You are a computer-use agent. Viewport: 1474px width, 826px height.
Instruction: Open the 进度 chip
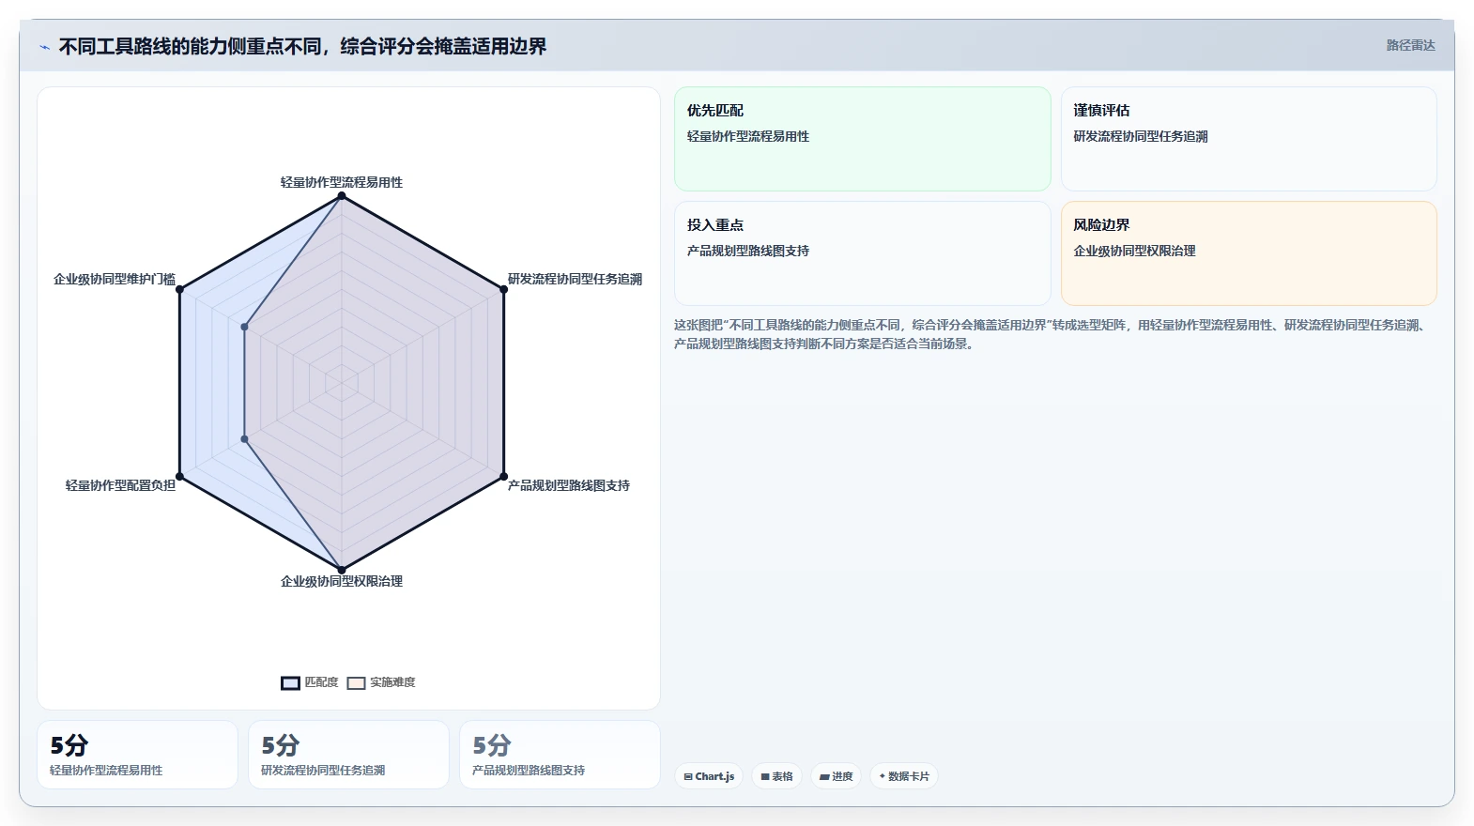836,776
